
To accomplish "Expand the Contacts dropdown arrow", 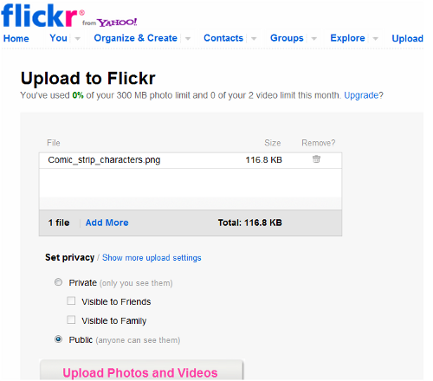I will [x=254, y=38].
